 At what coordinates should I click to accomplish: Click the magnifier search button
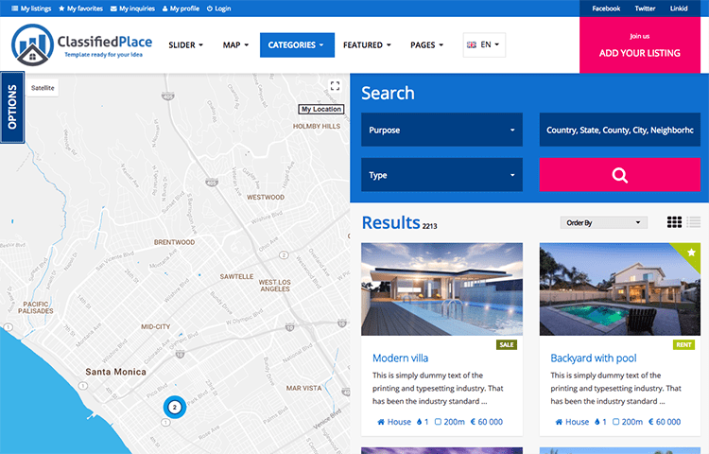pos(620,175)
